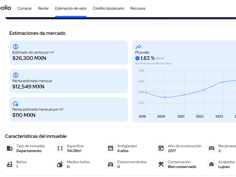Click the calendar check icon for Antigüedad
This screenshot has width=236, height=177.
coord(111,148)
